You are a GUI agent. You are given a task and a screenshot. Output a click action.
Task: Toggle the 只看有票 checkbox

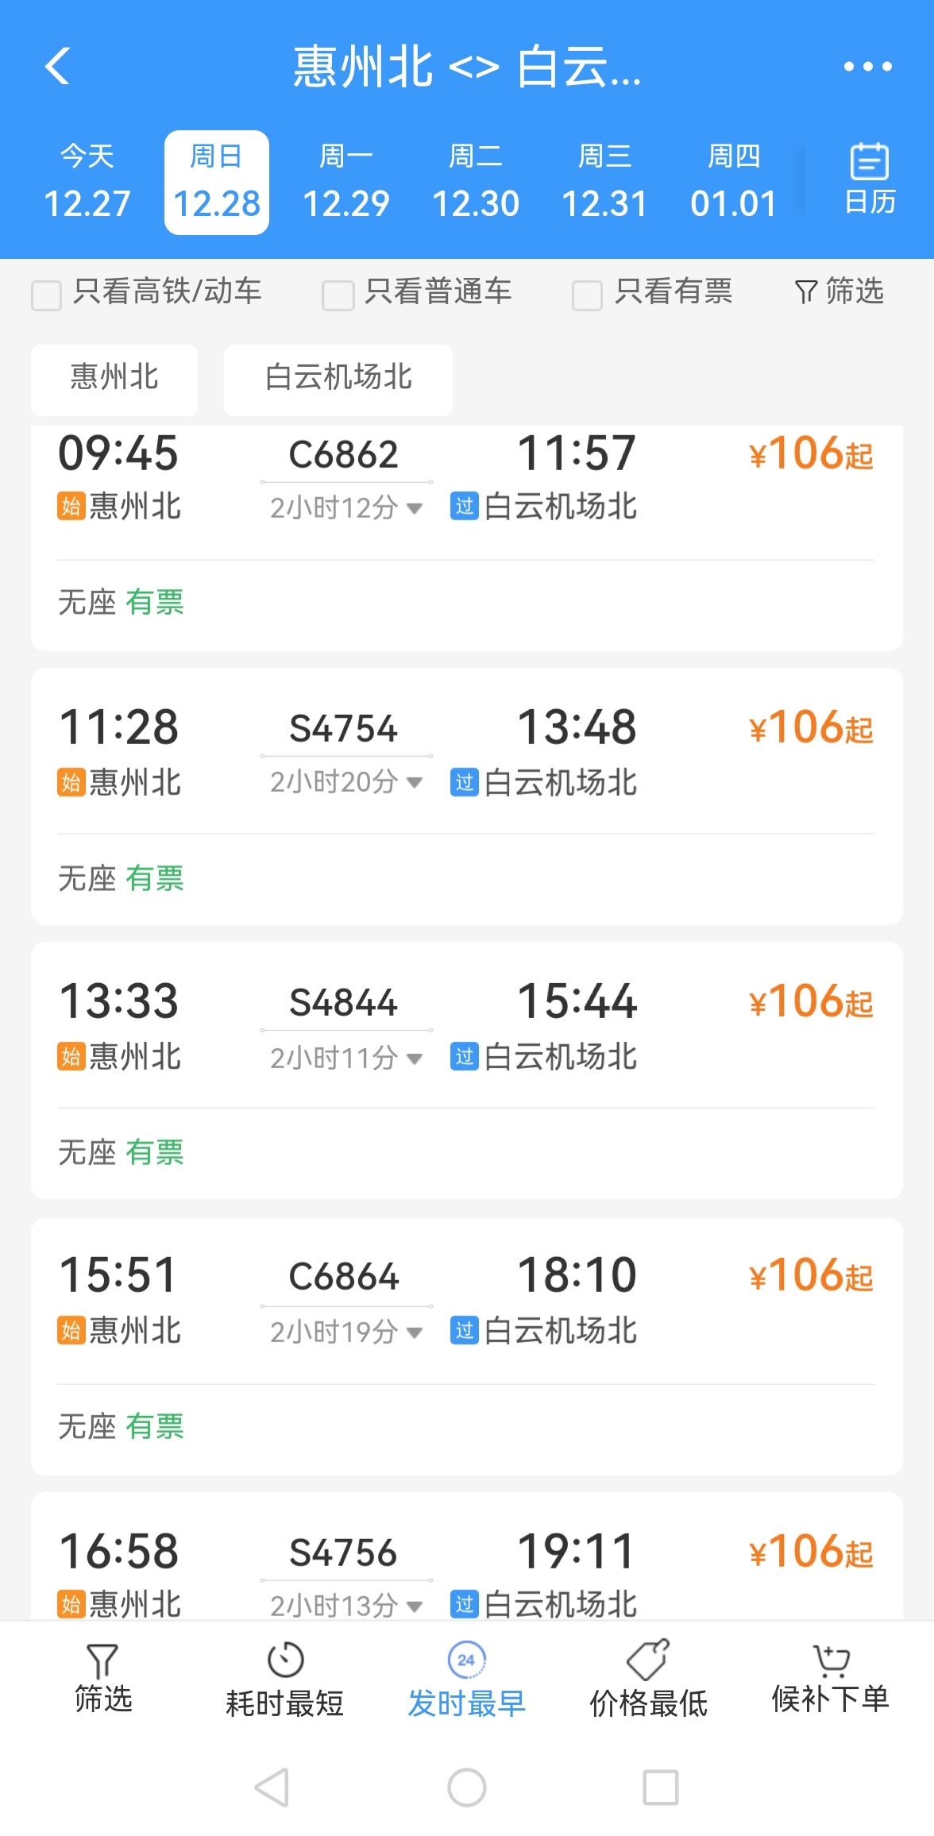pyautogui.click(x=587, y=295)
